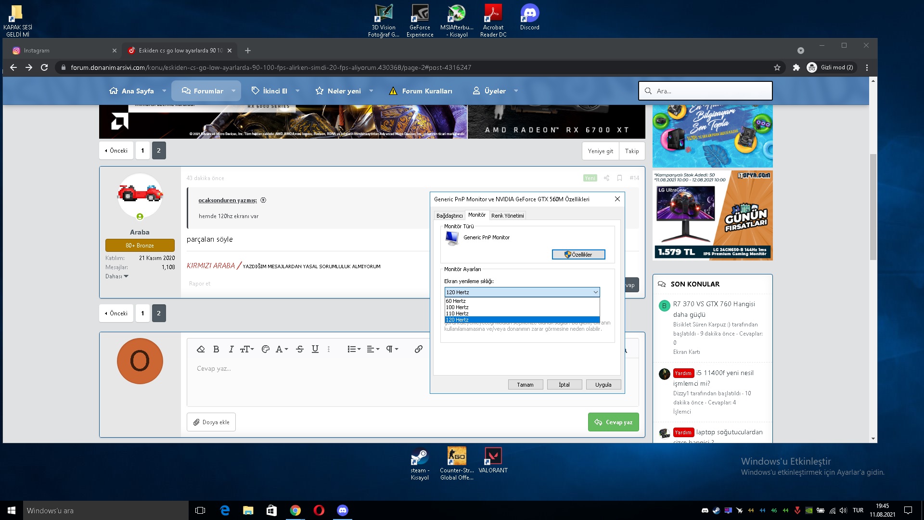Click the Chrome reload page icon
The height and width of the screenshot is (520, 924).
pos(44,67)
